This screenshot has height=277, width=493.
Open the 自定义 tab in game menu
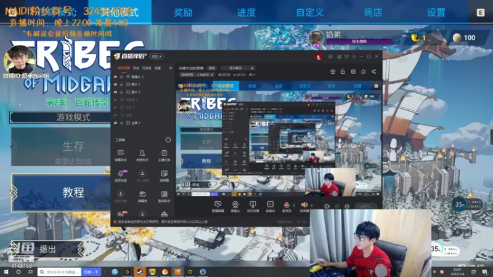point(310,12)
